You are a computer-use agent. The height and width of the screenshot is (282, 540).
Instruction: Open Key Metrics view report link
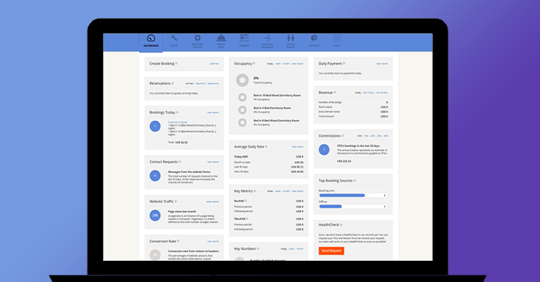pyautogui.click(x=297, y=191)
